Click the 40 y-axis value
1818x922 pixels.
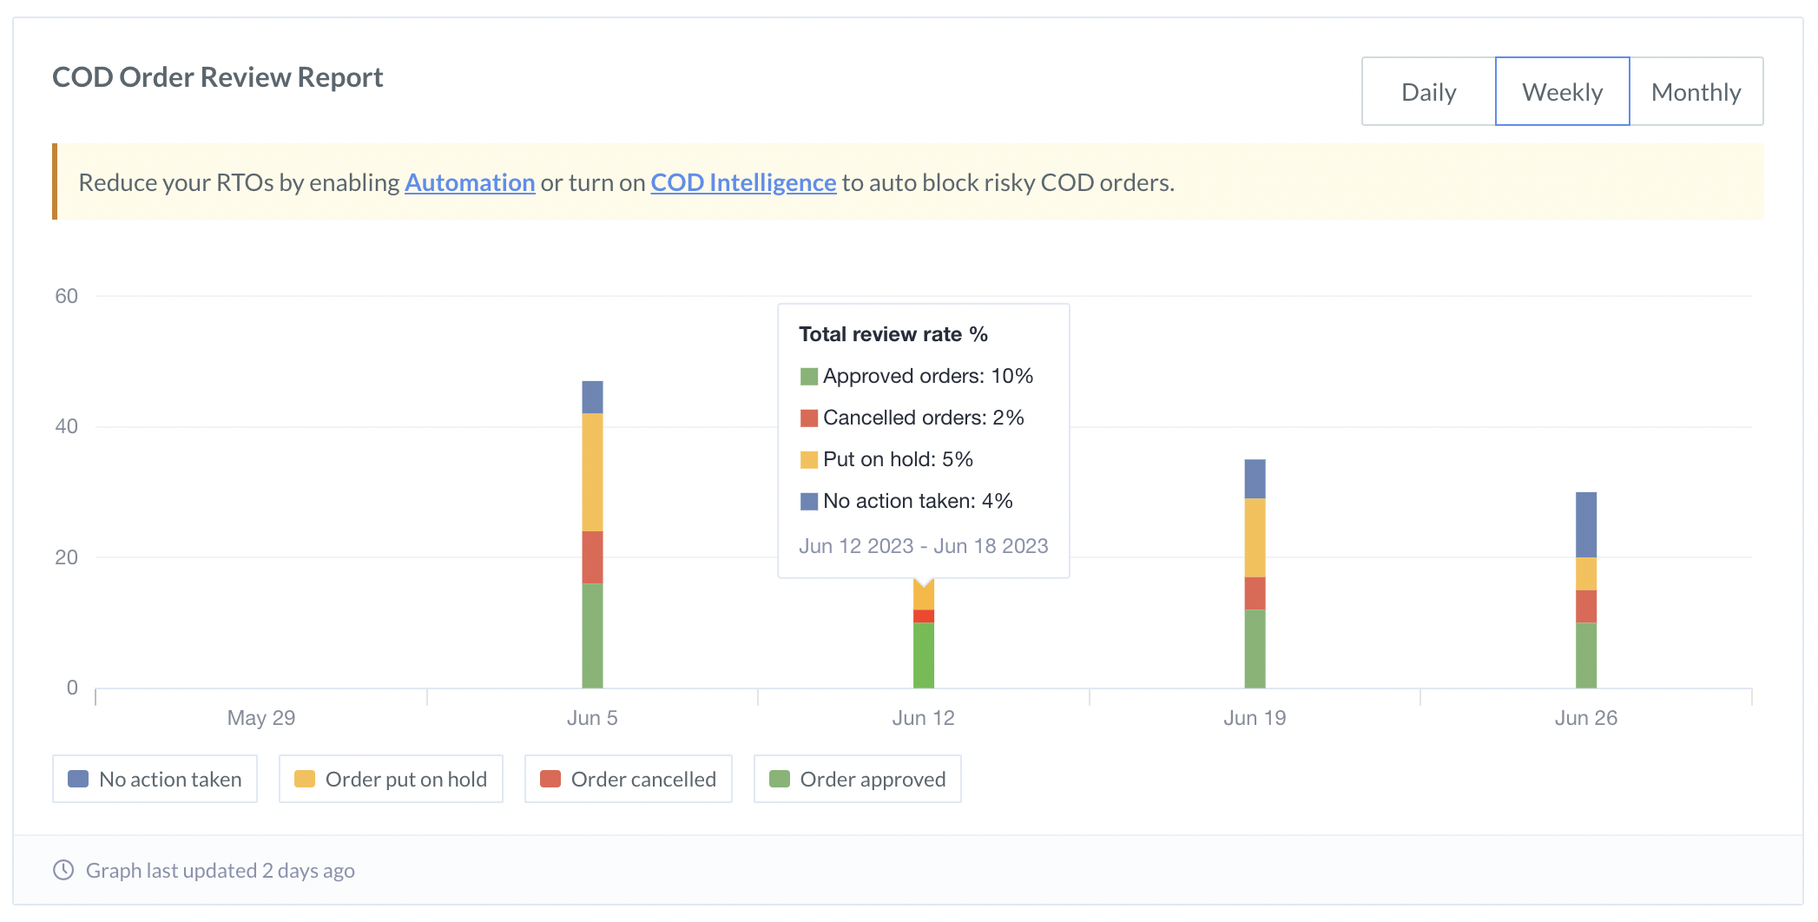[x=66, y=426]
